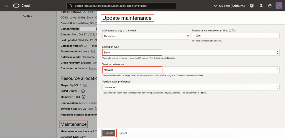The image size is (285, 138).
Task: Show Memory info tooltip
Action: [x=83, y=97]
